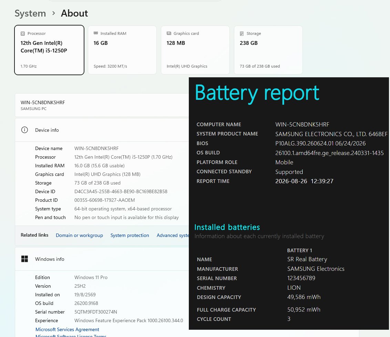Click the Installed on 19/8/2569 value
Screen dimensions: 390x337
[85, 295]
